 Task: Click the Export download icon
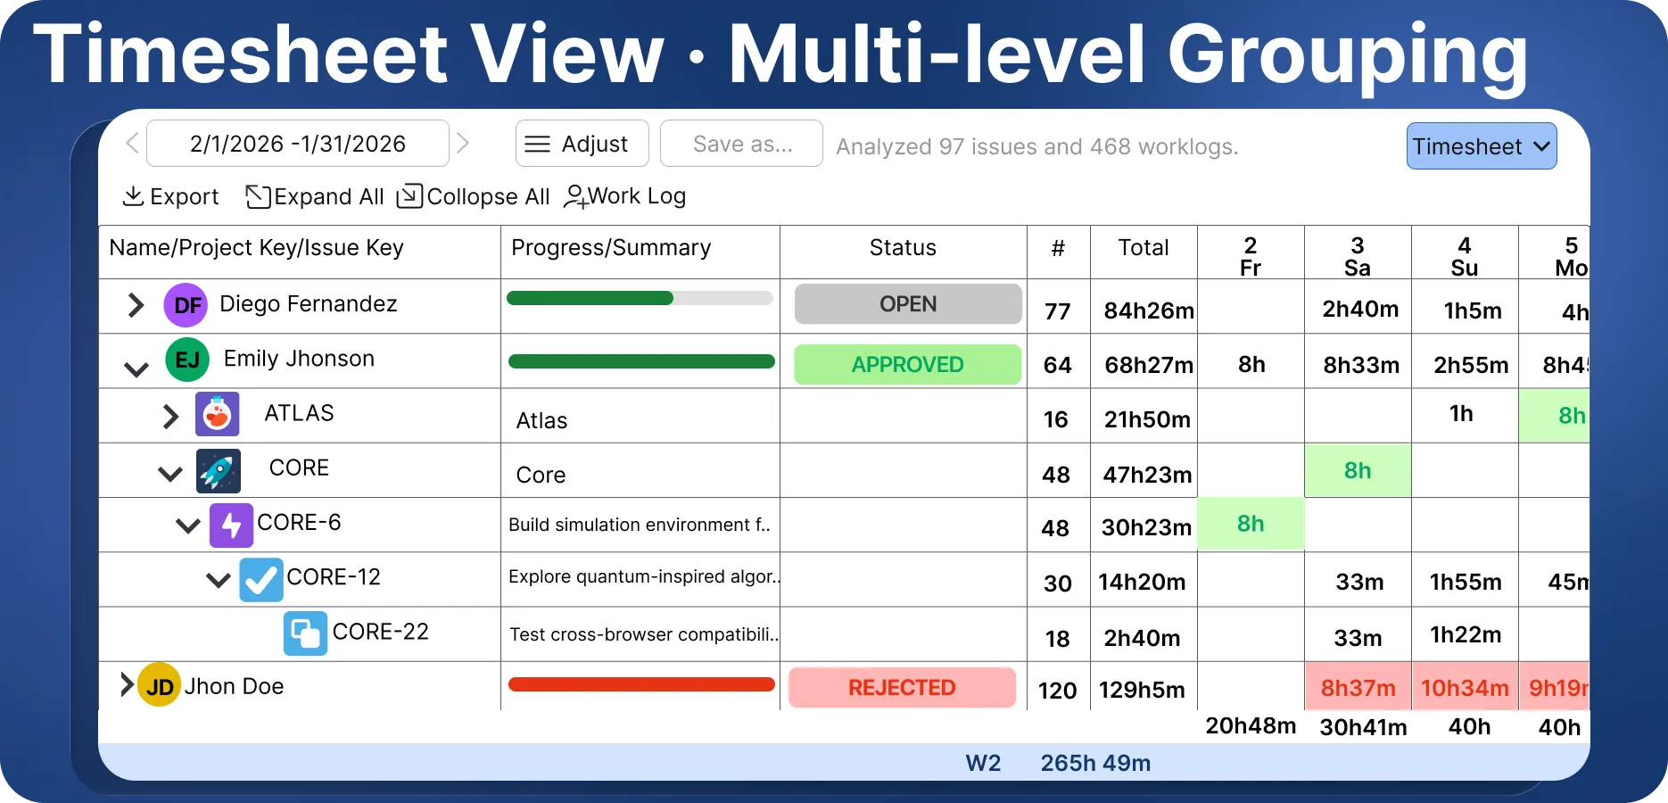[133, 196]
